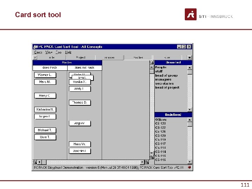Select office C5-120 in Undefined list
The height and width of the screenshot is (189, 252).
coord(160,136)
